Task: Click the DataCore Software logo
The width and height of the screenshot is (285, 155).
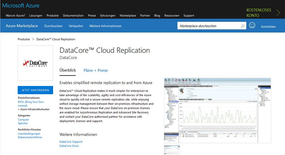Action: [35, 63]
